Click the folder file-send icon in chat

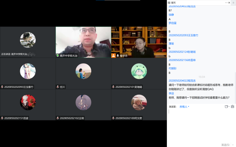pyautogui.click(x=226, y=106)
